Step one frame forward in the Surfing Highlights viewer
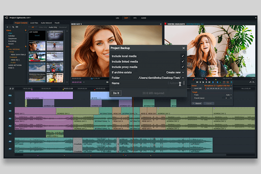 [x=206, y=82]
